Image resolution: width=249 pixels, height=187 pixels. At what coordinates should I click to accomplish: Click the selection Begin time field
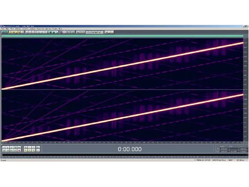pyautogui.click(x=224, y=149)
